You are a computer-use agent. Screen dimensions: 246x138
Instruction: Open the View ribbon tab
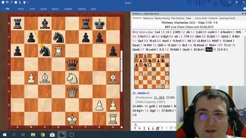coord(93,9)
